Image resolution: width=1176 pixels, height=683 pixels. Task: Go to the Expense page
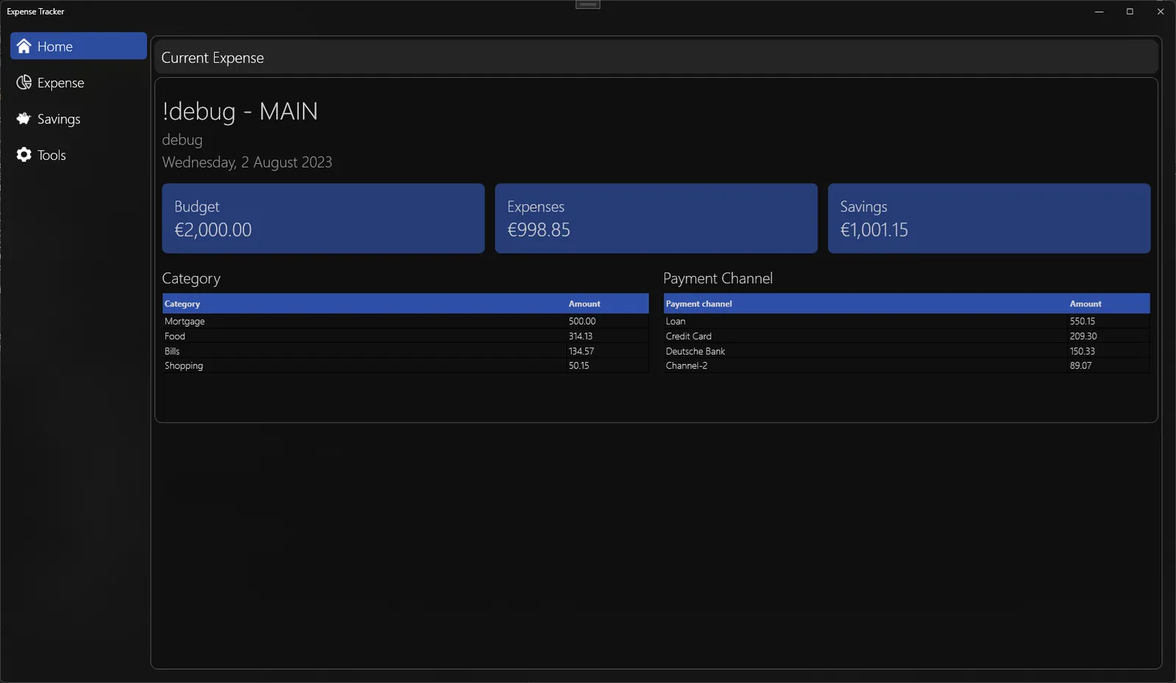(79, 82)
